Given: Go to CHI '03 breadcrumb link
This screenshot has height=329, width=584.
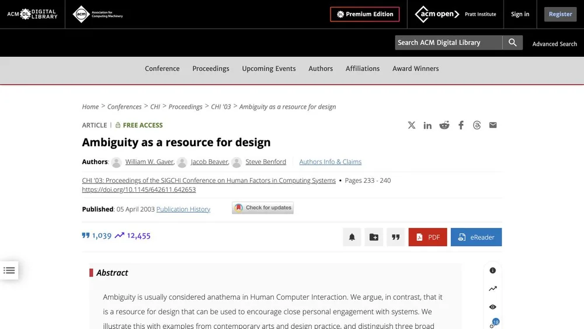Looking at the screenshot, I should 221,107.
